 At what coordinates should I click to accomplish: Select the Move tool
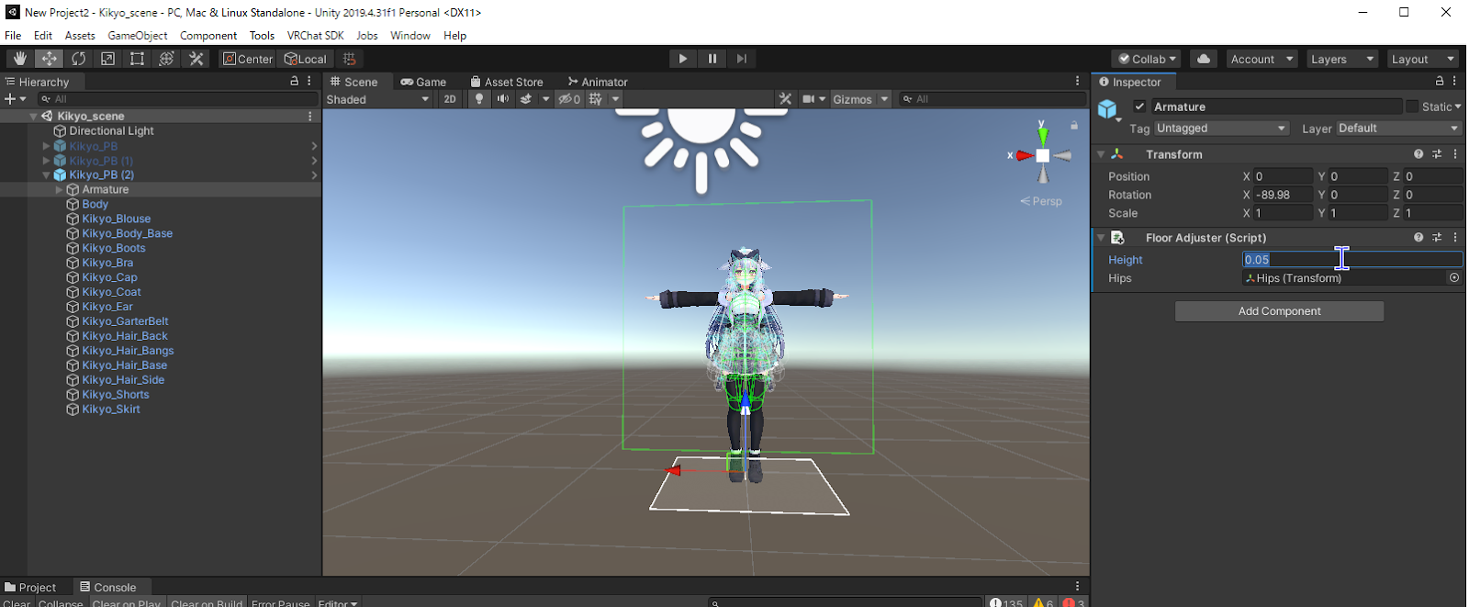[x=49, y=59]
